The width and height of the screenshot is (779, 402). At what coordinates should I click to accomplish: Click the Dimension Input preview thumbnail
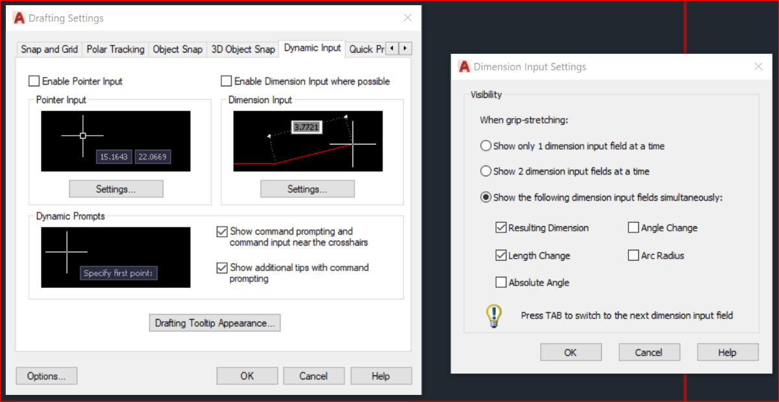[x=308, y=141]
